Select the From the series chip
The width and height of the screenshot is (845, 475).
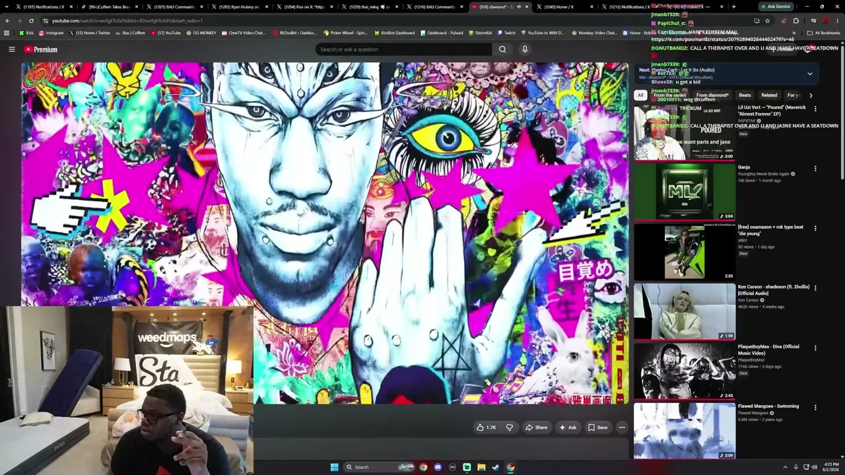[670, 95]
